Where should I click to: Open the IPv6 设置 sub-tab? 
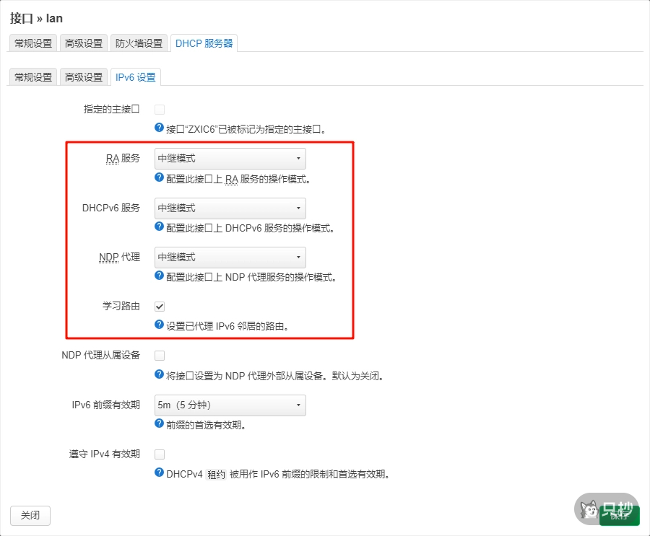(135, 76)
